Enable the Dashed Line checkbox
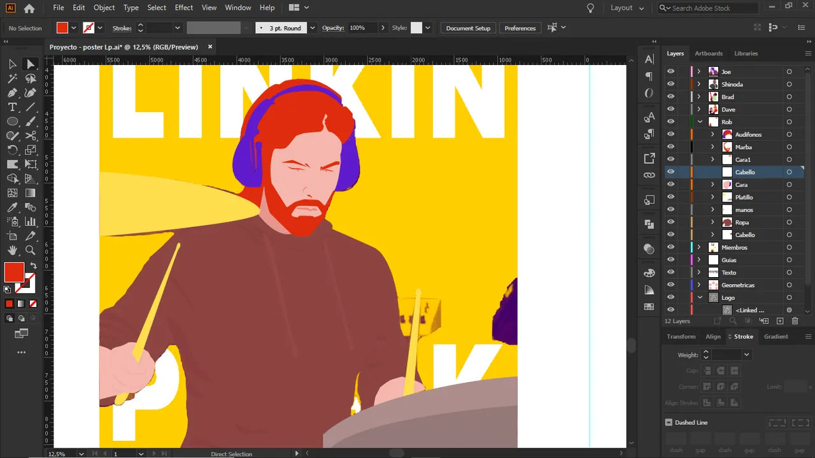The height and width of the screenshot is (458, 815). 669,422
